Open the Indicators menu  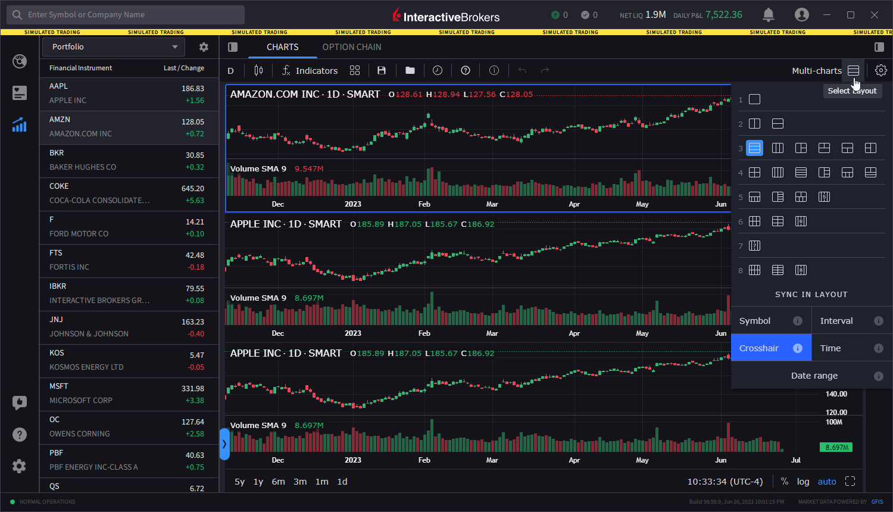(309, 70)
